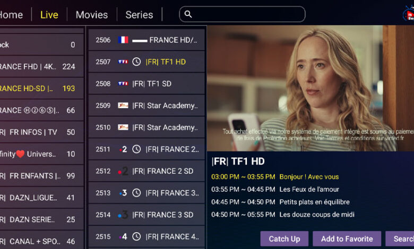Image resolution: width=414 pixels, height=249 pixels.
Task: Click the Star Academy logo on channel 2509
Action: (x=123, y=105)
